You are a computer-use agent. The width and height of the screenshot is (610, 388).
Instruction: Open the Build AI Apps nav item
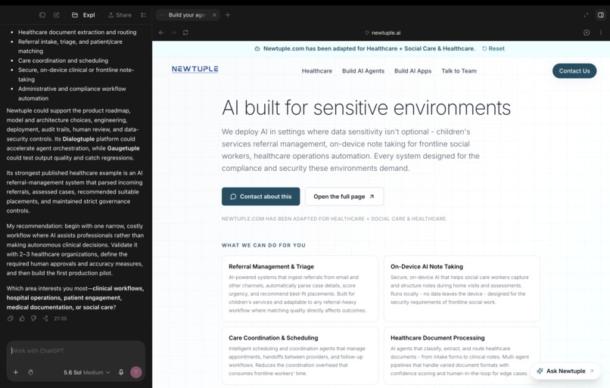(412, 71)
